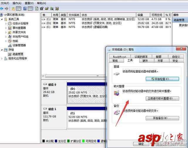Expand the 事件查看器 node arrow
The image size is (188, 148).
click(x=6, y=28)
